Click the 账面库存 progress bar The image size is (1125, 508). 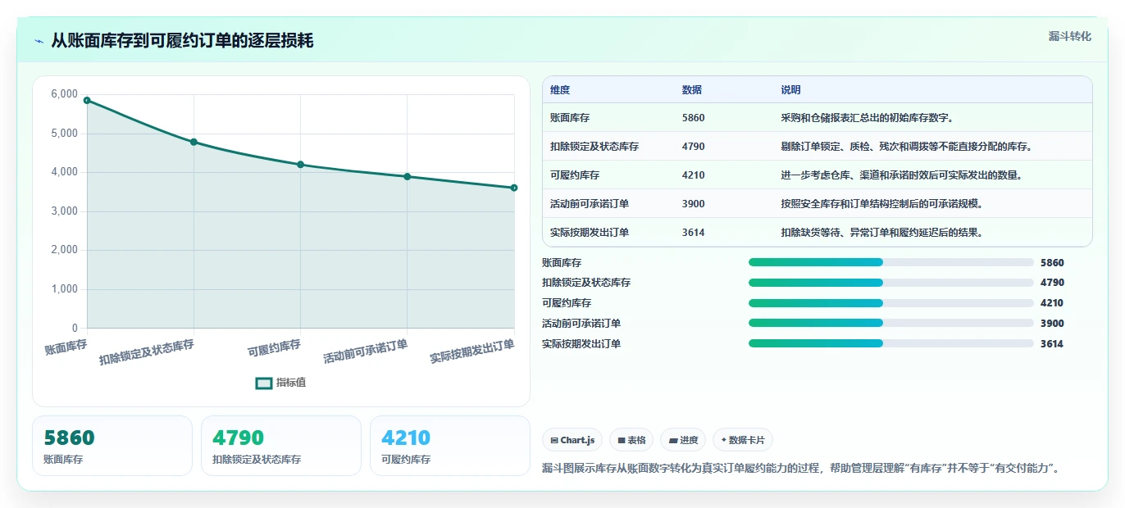pos(890,262)
